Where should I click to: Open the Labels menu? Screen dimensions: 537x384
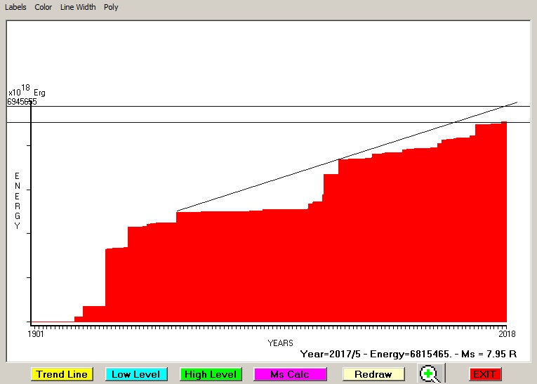click(x=15, y=7)
